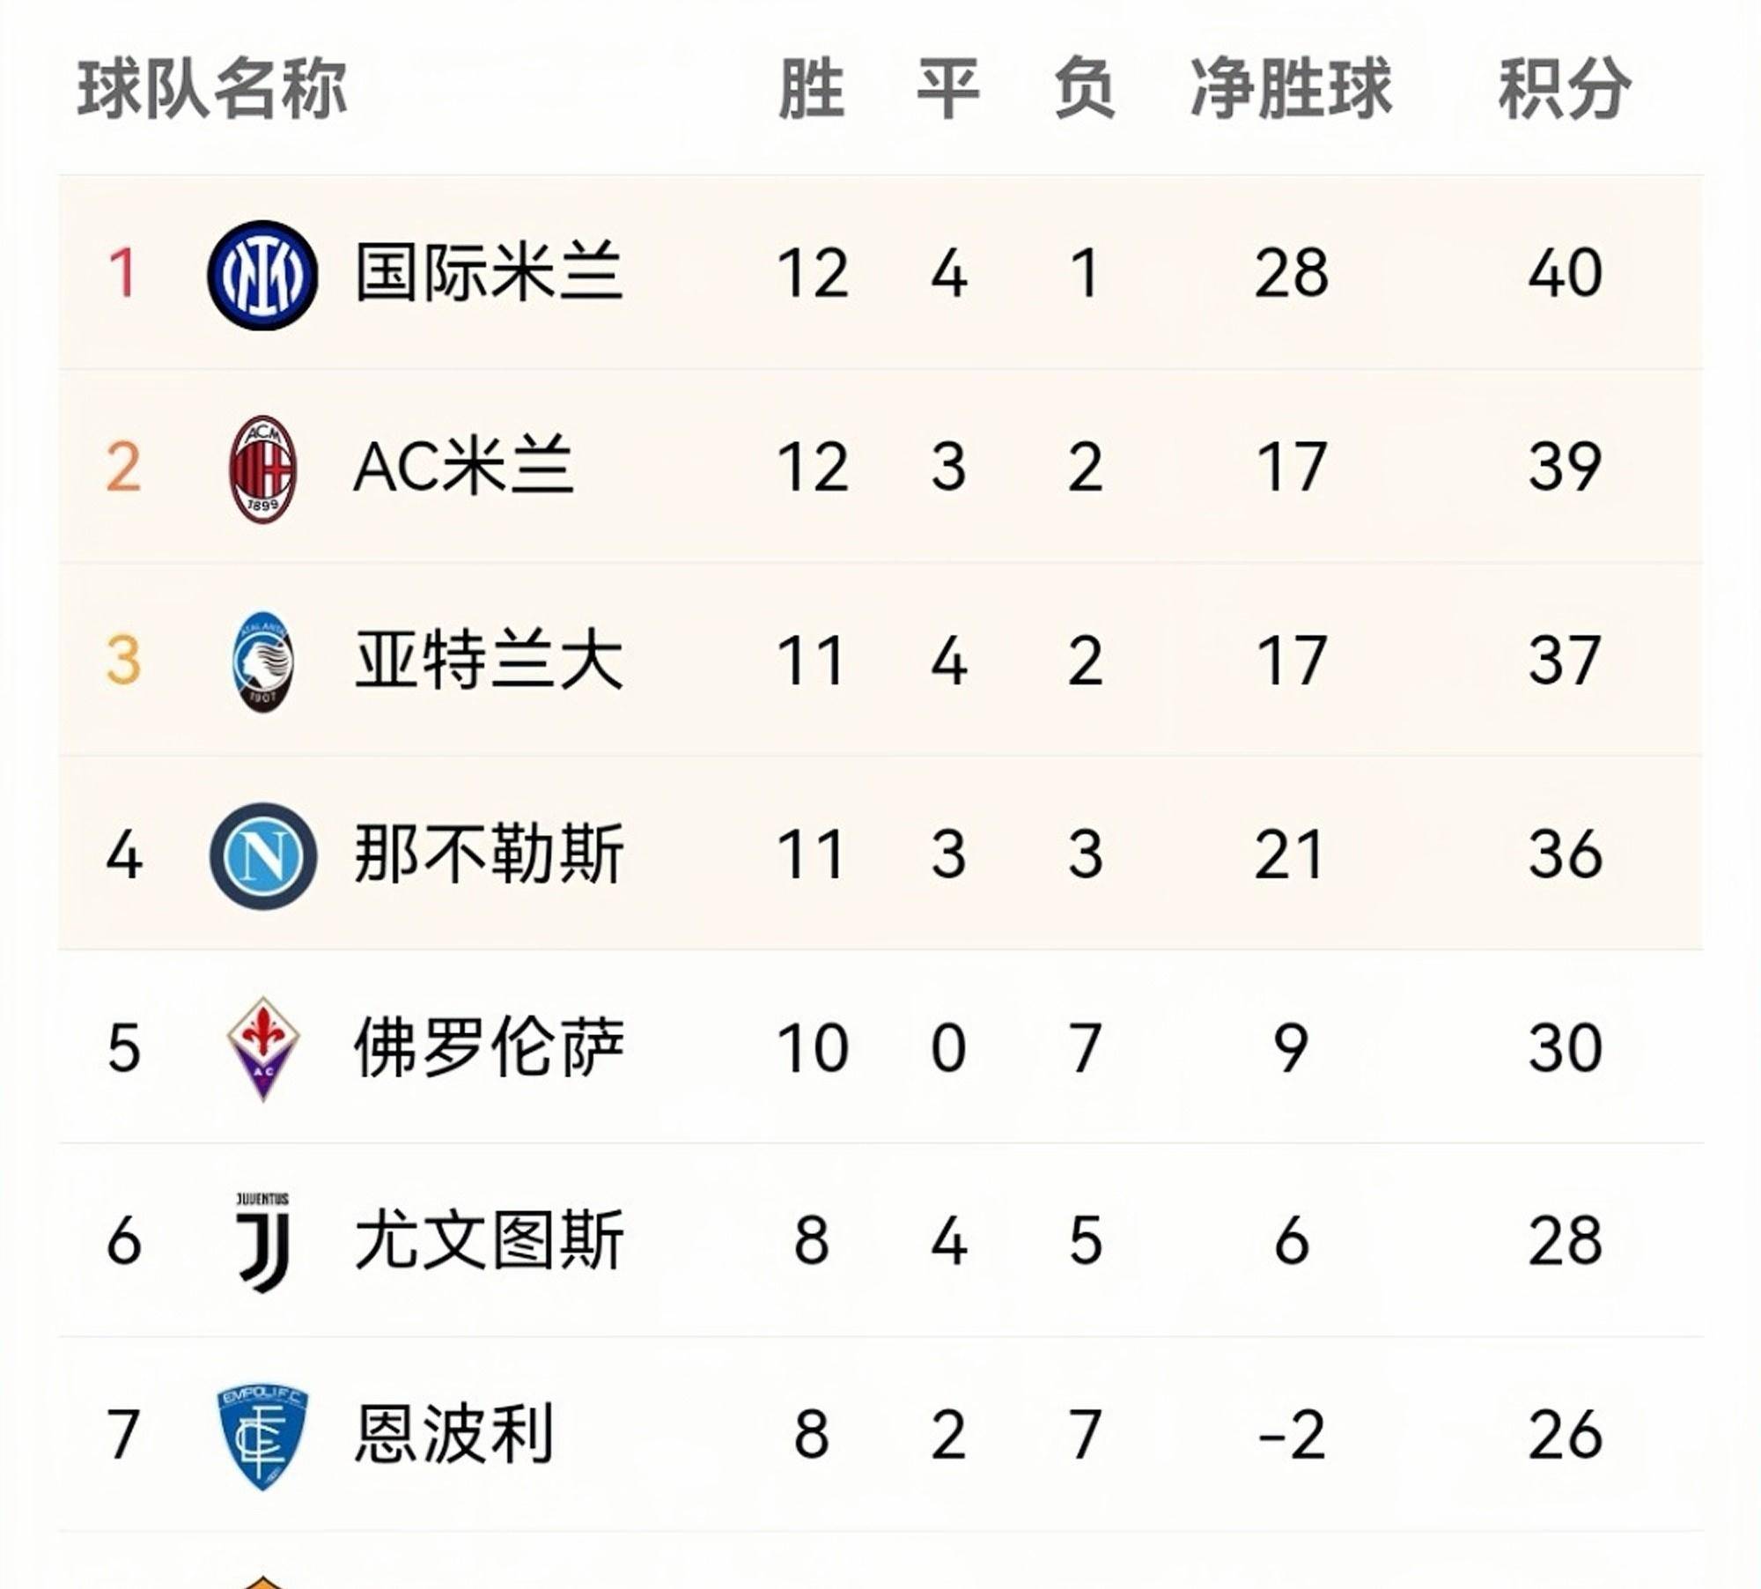Click the 净胜球 column header
The image size is (1761, 1589).
click(1291, 89)
